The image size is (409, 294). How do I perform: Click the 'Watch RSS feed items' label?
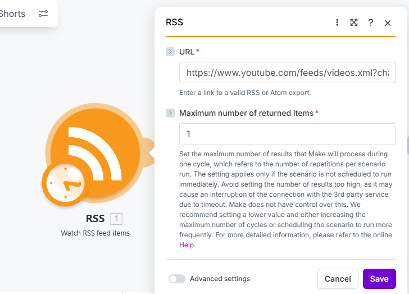tap(95, 233)
